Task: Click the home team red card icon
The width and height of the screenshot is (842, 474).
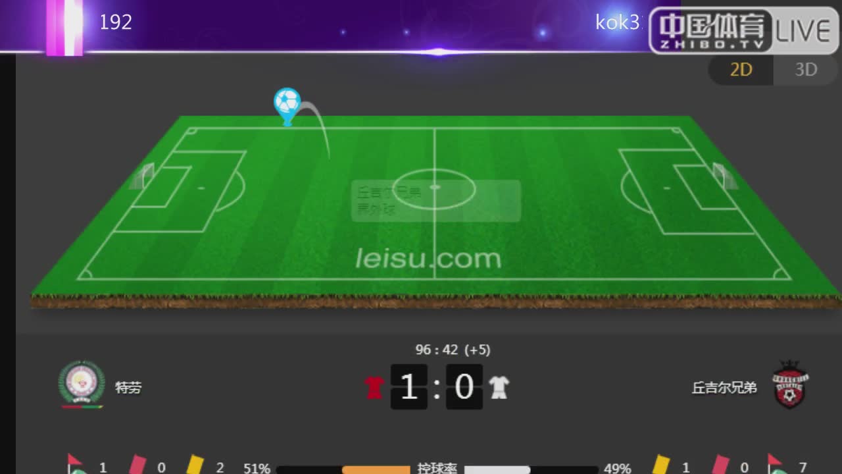Action: coord(137,465)
